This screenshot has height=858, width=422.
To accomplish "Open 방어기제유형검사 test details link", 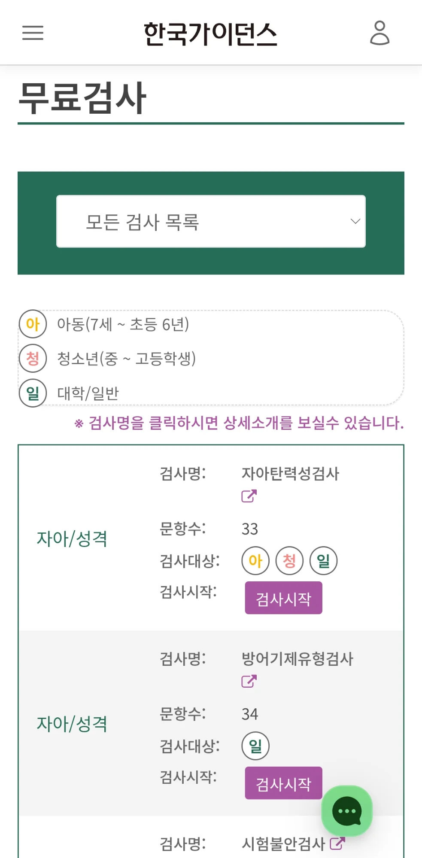I will (297, 659).
